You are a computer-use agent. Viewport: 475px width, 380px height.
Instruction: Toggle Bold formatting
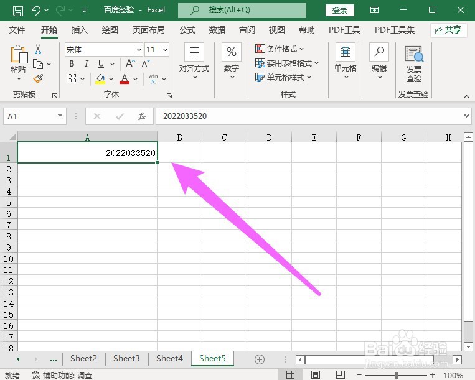pos(72,63)
